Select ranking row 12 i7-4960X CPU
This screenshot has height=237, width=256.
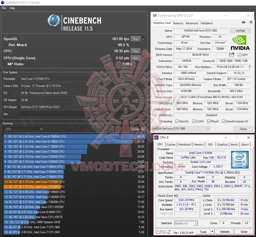(74, 192)
